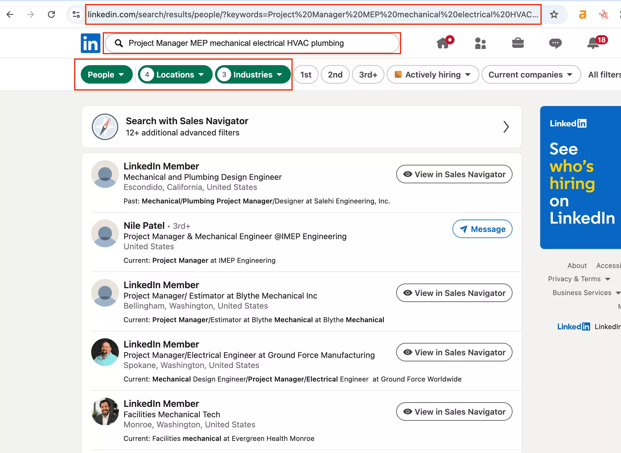This screenshot has height=453, width=621.
Task: Click 'Bellingham, Washington, United States' location text
Action: pos(196,306)
